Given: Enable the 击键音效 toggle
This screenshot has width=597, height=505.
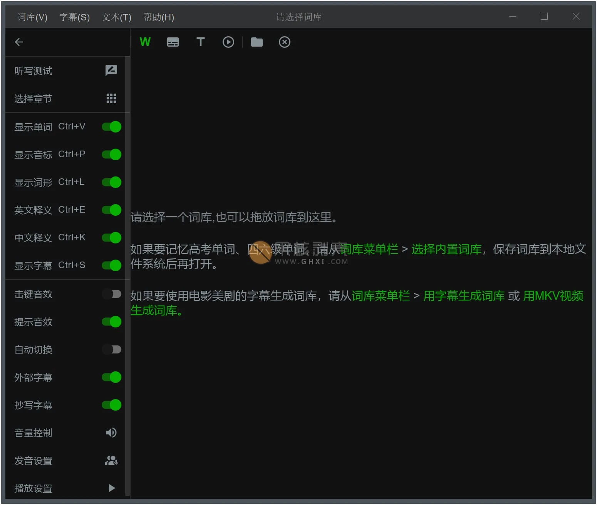Looking at the screenshot, I should point(111,294).
